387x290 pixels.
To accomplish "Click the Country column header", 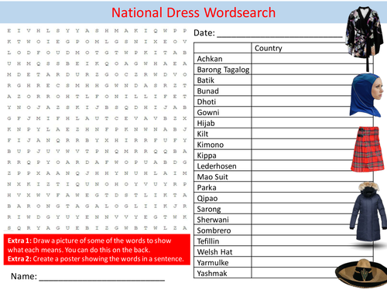I will tap(269, 48).
